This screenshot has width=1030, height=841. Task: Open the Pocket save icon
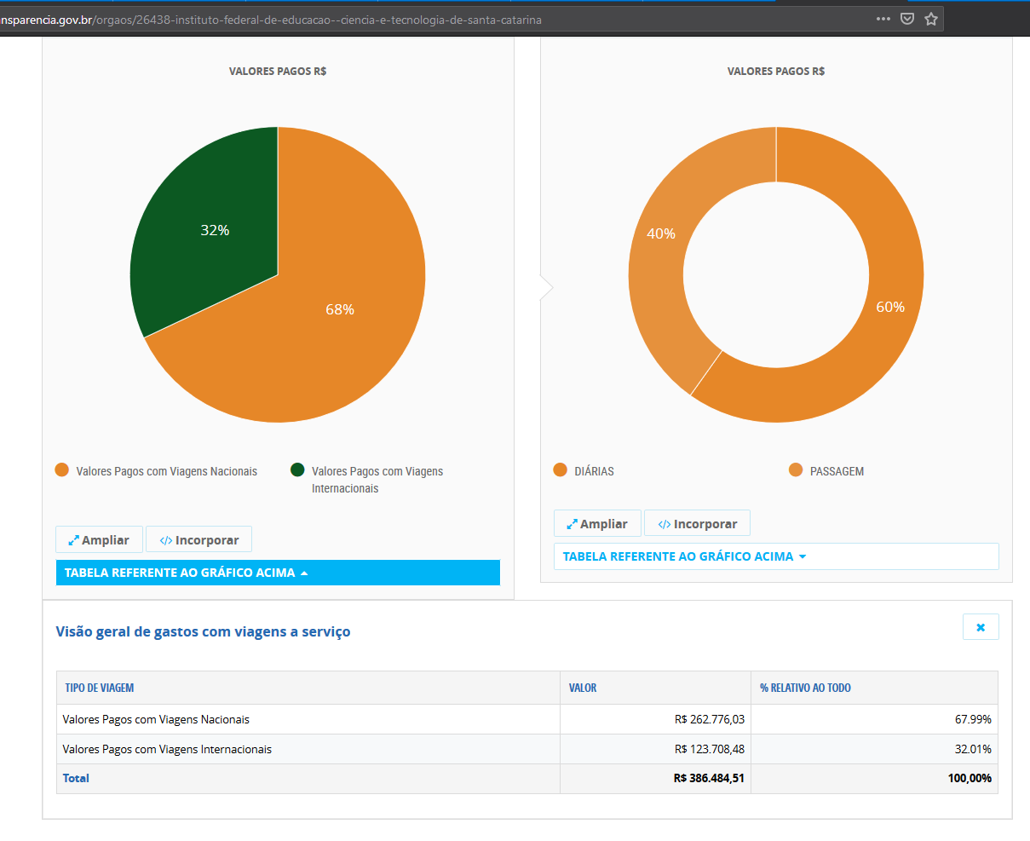pyautogui.click(x=907, y=19)
